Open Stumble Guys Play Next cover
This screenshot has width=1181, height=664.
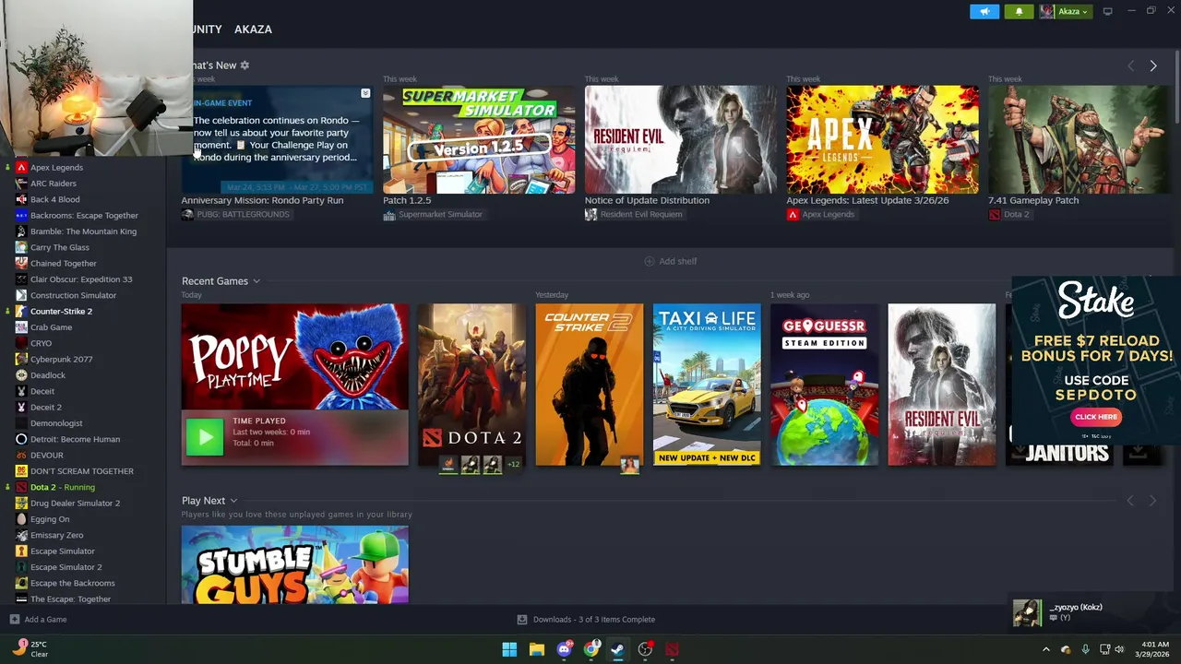click(x=294, y=564)
